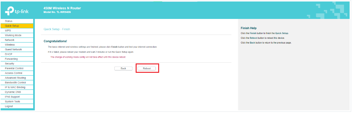This screenshot has height=113, width=352.
Task: Click the 450M Wireless N Router title
Action: (62, 8)
